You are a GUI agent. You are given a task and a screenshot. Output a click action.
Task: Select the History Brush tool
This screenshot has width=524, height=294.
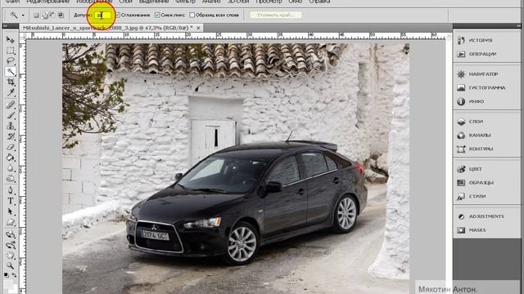tap(11, 136)
